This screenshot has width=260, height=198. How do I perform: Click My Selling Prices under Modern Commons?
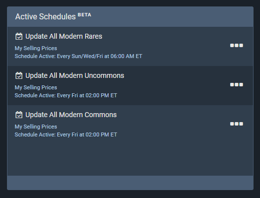(x=36, y=127)
